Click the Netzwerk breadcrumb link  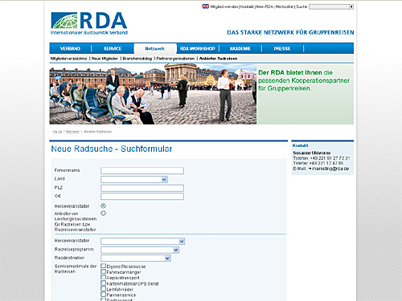click(72, 132)
